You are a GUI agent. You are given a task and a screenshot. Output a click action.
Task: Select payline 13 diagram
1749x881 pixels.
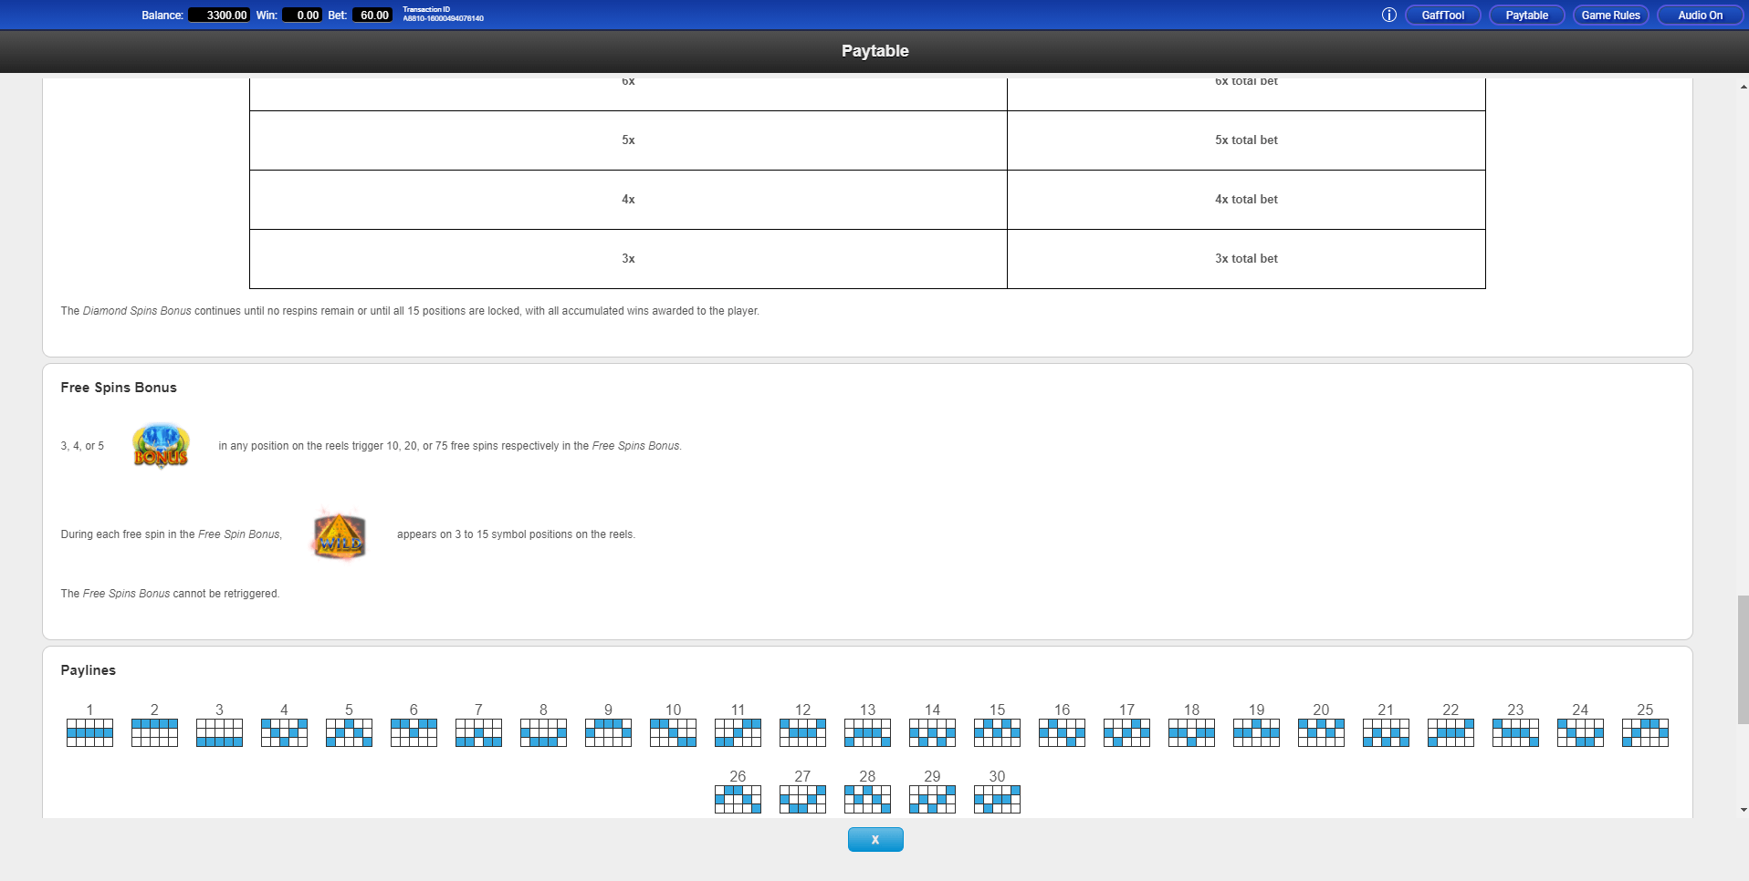tap(867, 732)
